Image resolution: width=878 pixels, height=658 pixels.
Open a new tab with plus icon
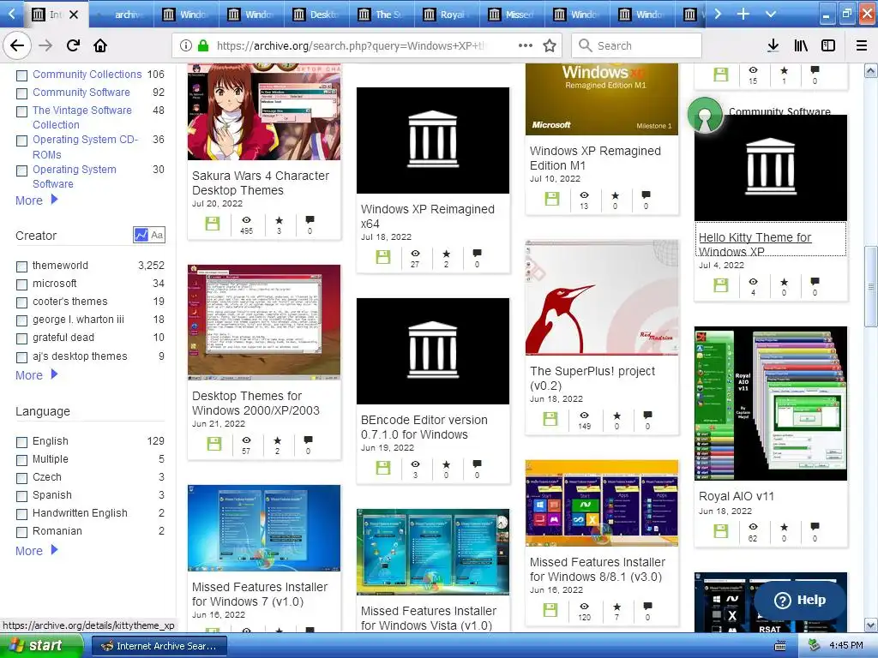tap(743, 14)
